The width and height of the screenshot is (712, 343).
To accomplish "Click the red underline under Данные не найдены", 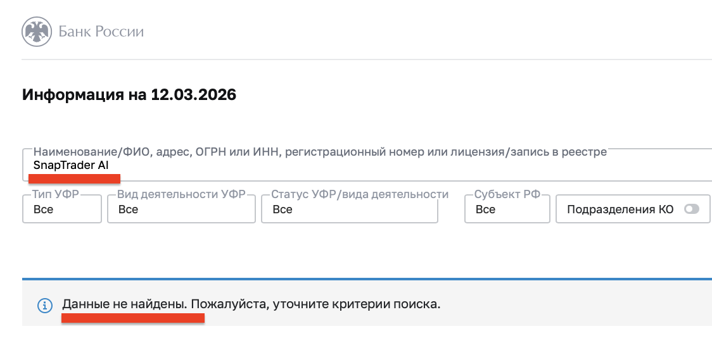I will click(x=132, y=318).
